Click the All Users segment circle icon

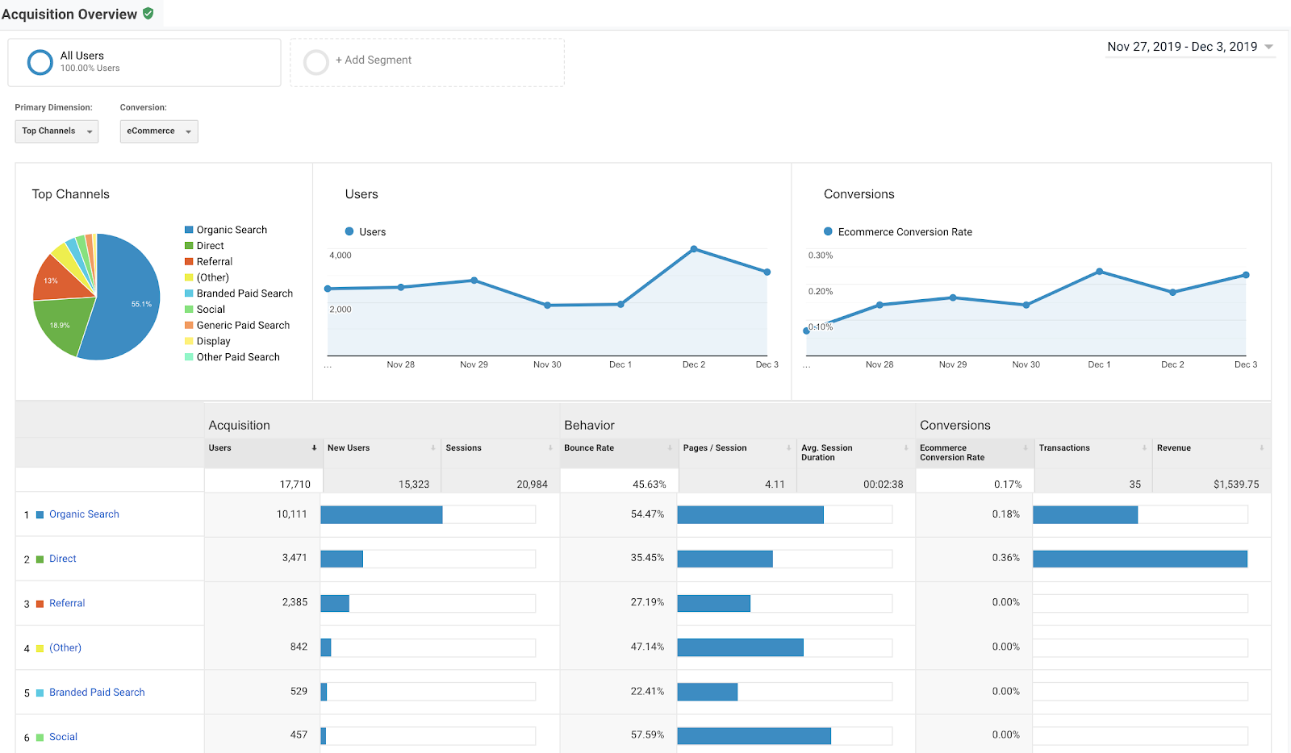pos(40,62)
